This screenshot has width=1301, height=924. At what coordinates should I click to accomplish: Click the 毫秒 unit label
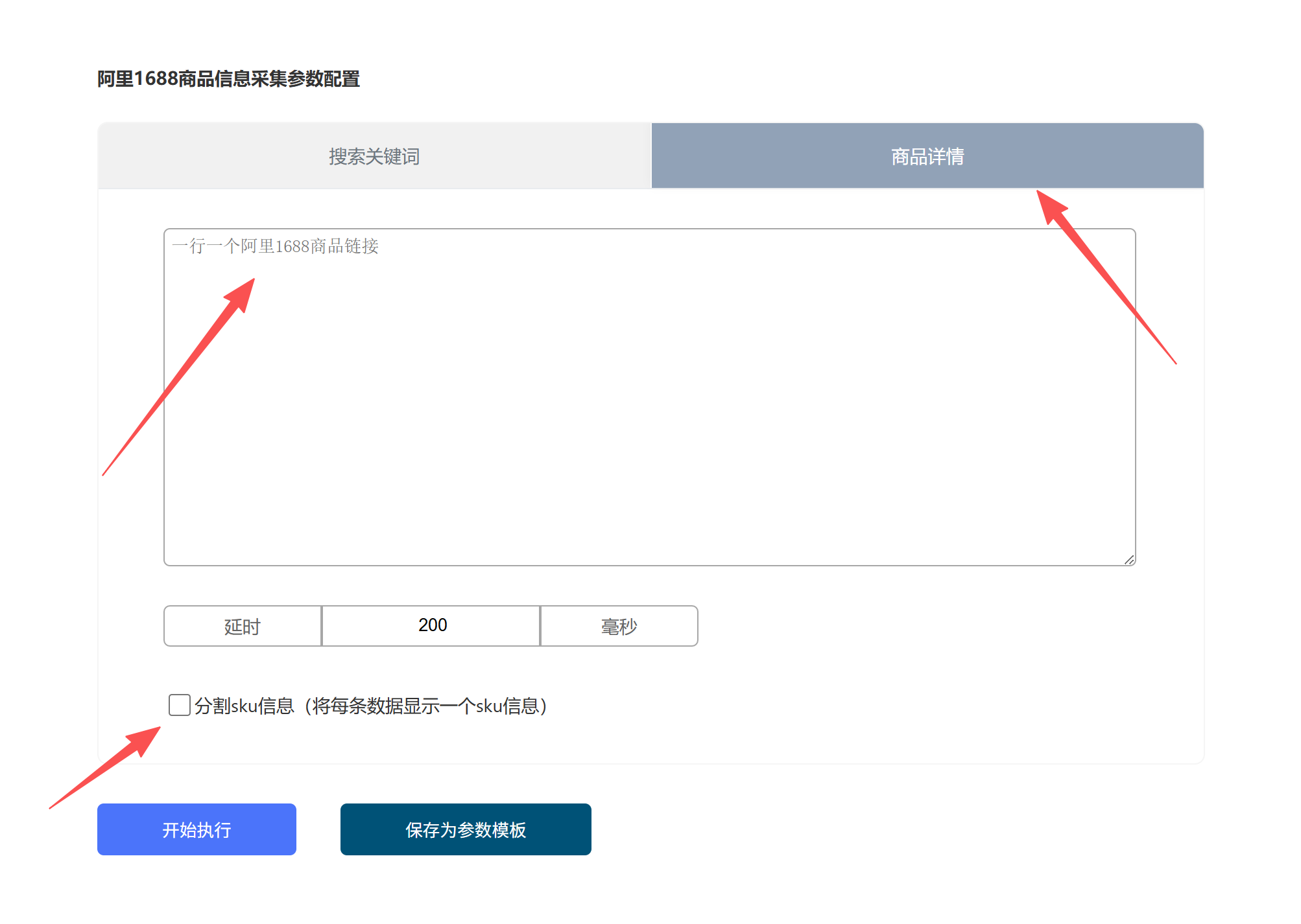(619, 626)
